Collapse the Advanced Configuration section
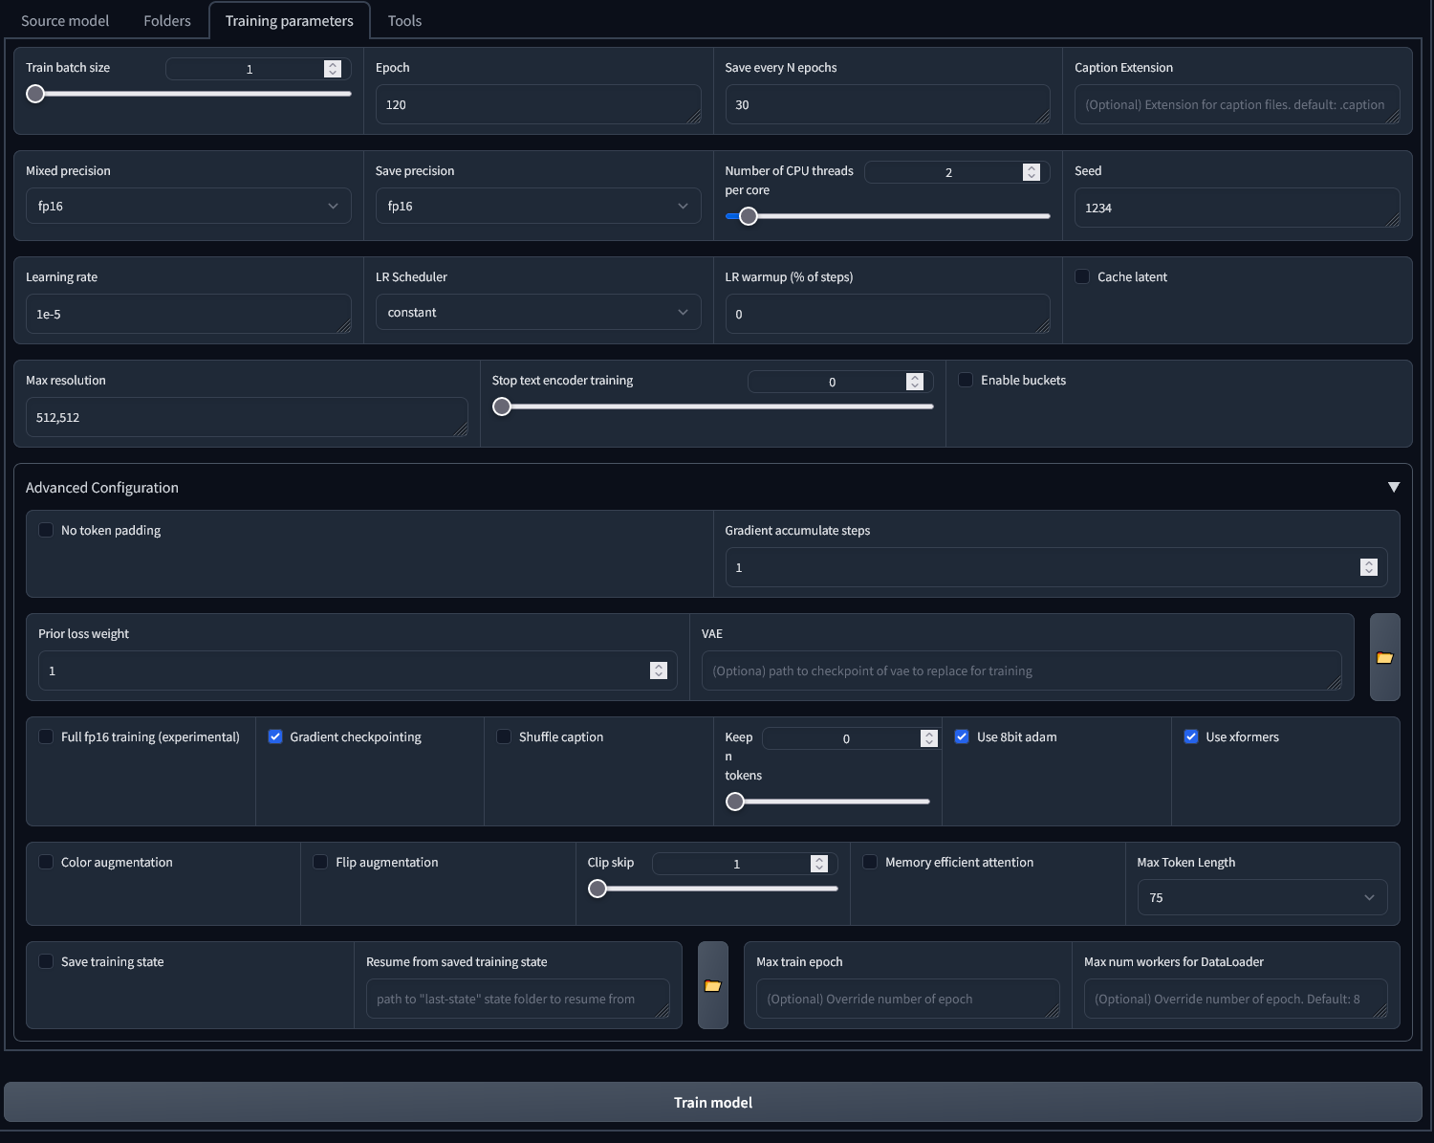Viewport: 1434px width, 1143px height. pos(1394,487)
